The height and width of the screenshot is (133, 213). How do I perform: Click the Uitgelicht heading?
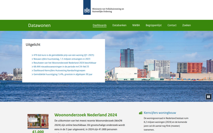point(33,45)
